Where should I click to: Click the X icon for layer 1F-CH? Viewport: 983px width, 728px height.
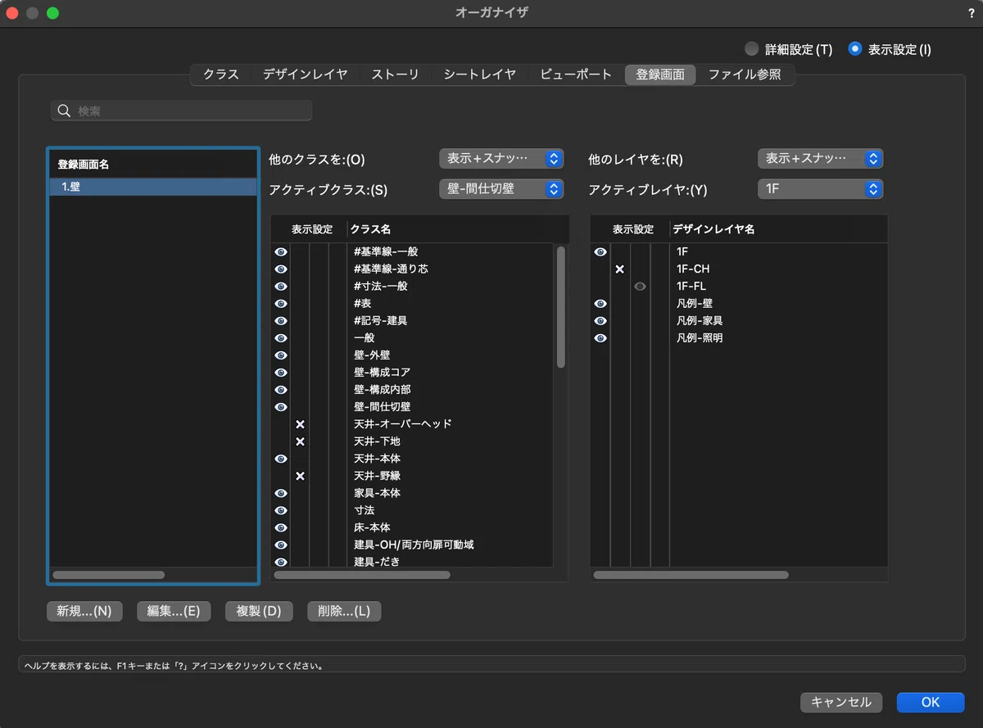point(620,269)
